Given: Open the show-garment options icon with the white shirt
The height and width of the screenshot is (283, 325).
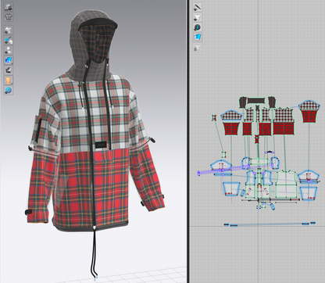Looking at the screenshot, I should coord(9,30).
